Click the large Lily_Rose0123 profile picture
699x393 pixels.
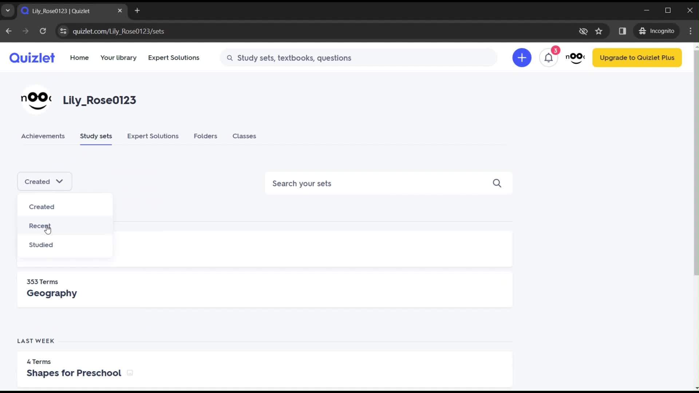click(36, 100)
